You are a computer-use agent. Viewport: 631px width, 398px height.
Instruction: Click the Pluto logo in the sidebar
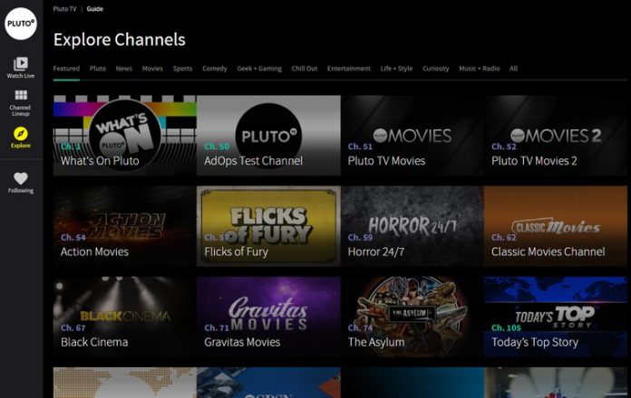click(21, 24)
